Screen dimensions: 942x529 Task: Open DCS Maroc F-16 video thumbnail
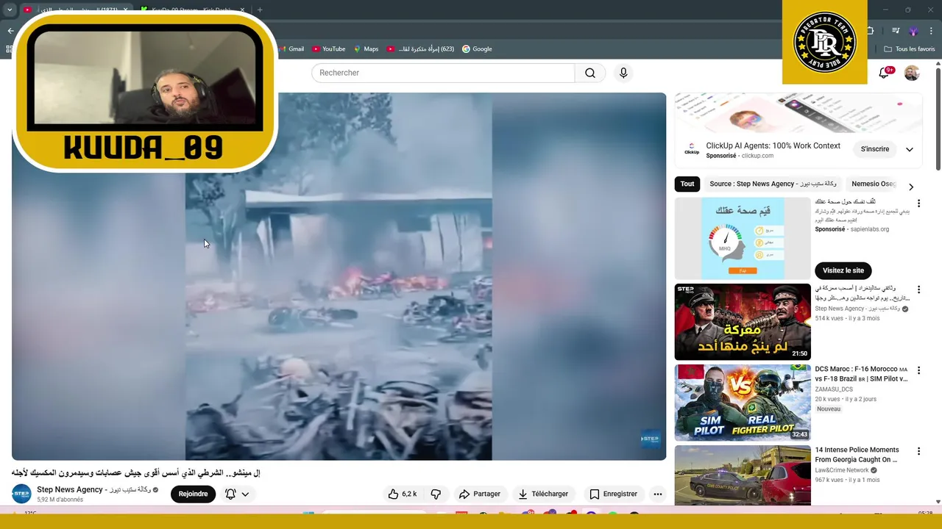[743, 403]
